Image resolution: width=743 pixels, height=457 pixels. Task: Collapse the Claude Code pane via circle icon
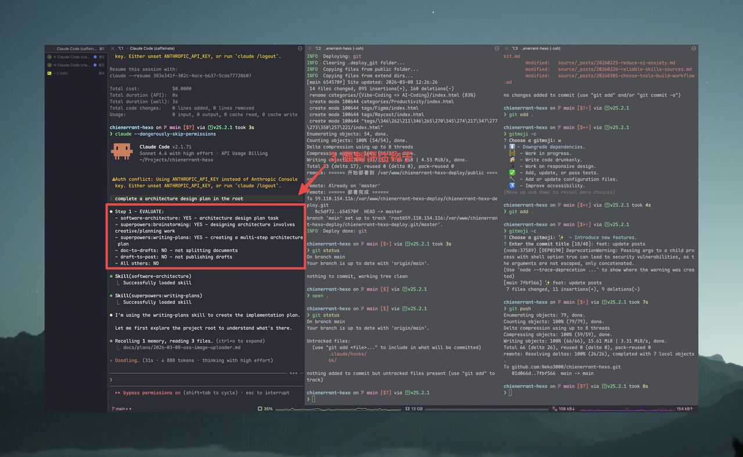pyautogui.click(x=300, y=48)
